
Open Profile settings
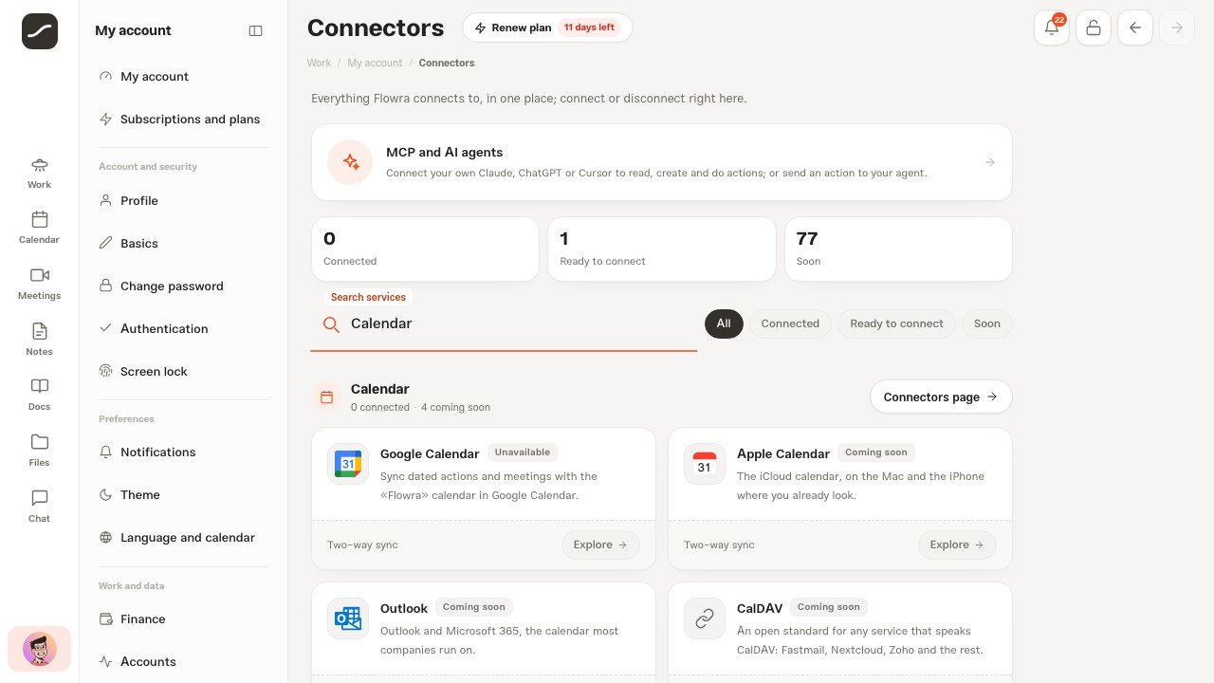coord(182,201)
